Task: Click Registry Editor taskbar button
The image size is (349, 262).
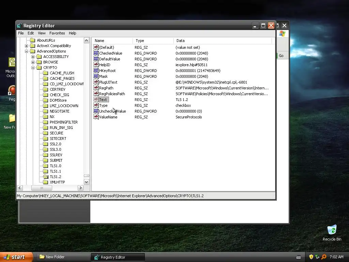Action: pyautogui.click(x=118, y=257)
